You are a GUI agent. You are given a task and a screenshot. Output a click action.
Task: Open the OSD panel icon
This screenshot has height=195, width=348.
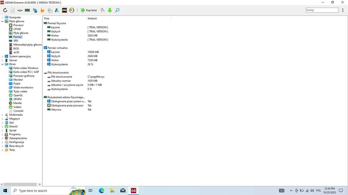click(64, 10)
